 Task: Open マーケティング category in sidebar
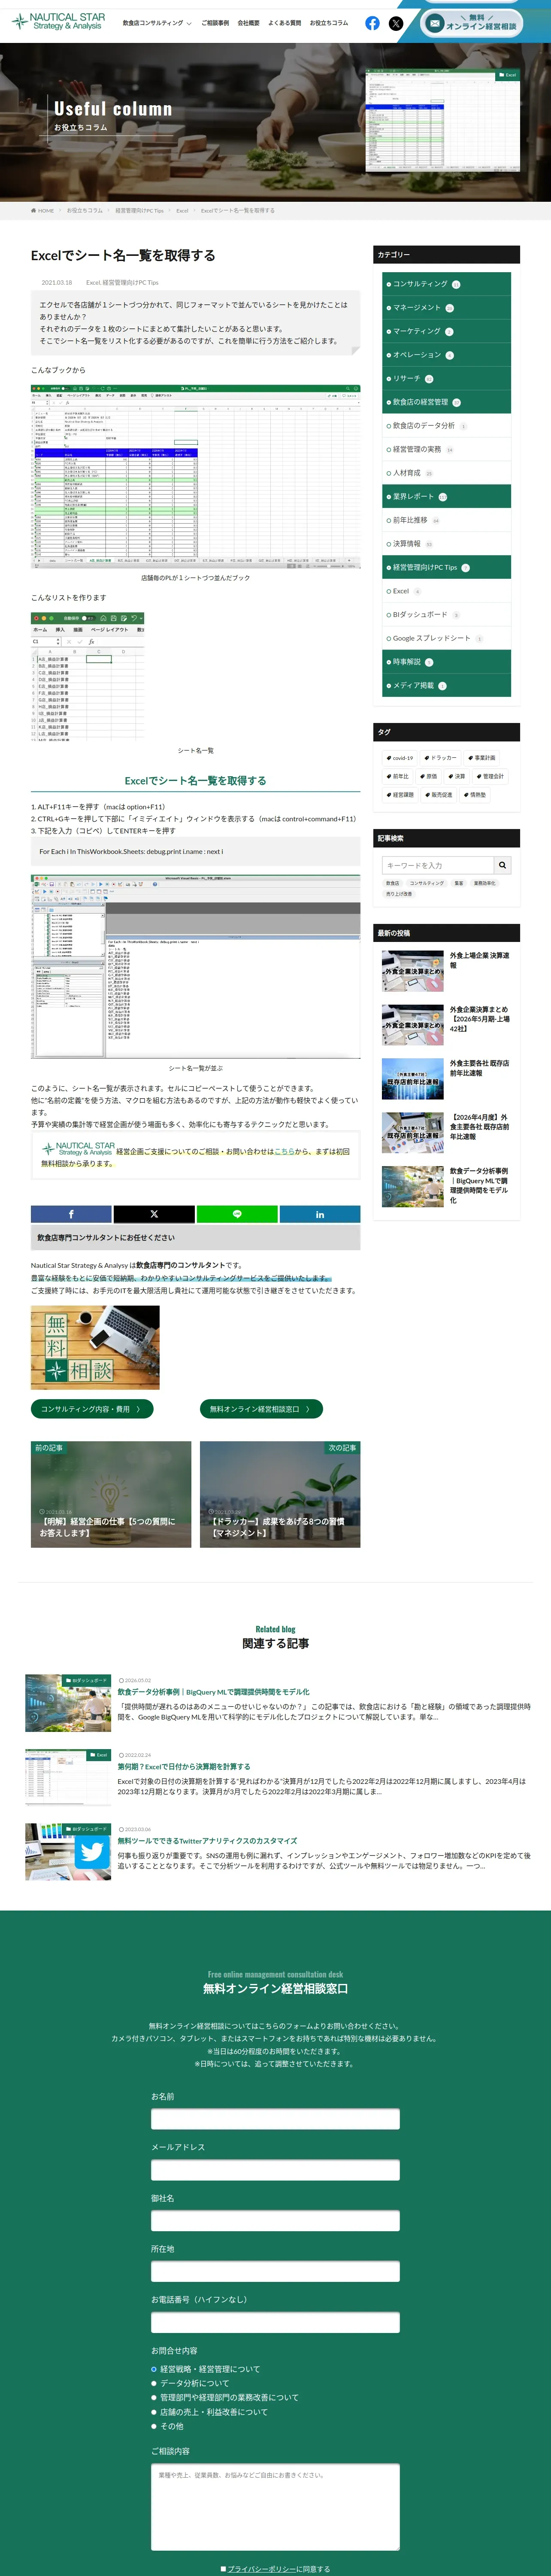point(446,331)
